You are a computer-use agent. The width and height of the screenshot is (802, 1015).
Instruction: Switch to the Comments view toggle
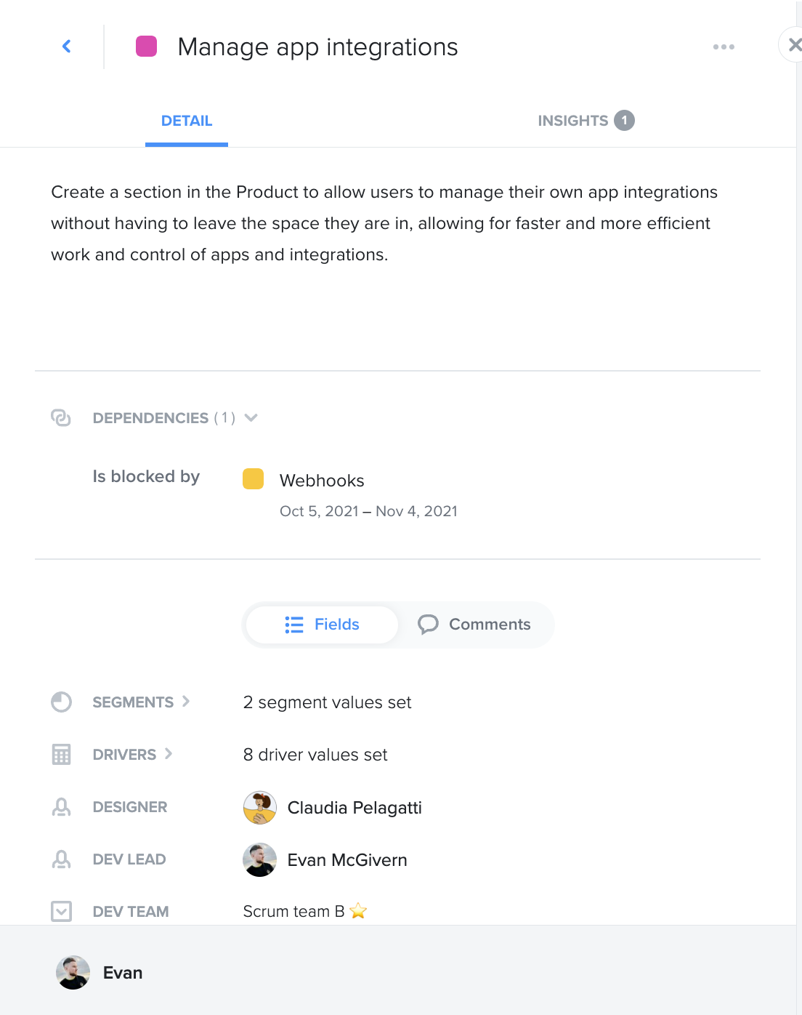point(474,625)
